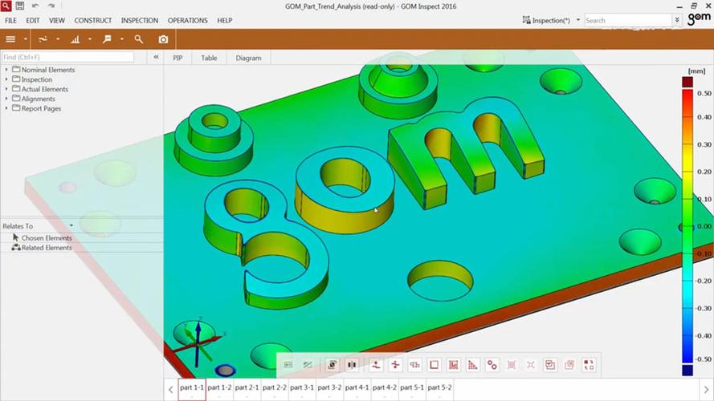Select the part 2-1 stage
Viewport: 714px width, 401px height.
tap(247, 389)
